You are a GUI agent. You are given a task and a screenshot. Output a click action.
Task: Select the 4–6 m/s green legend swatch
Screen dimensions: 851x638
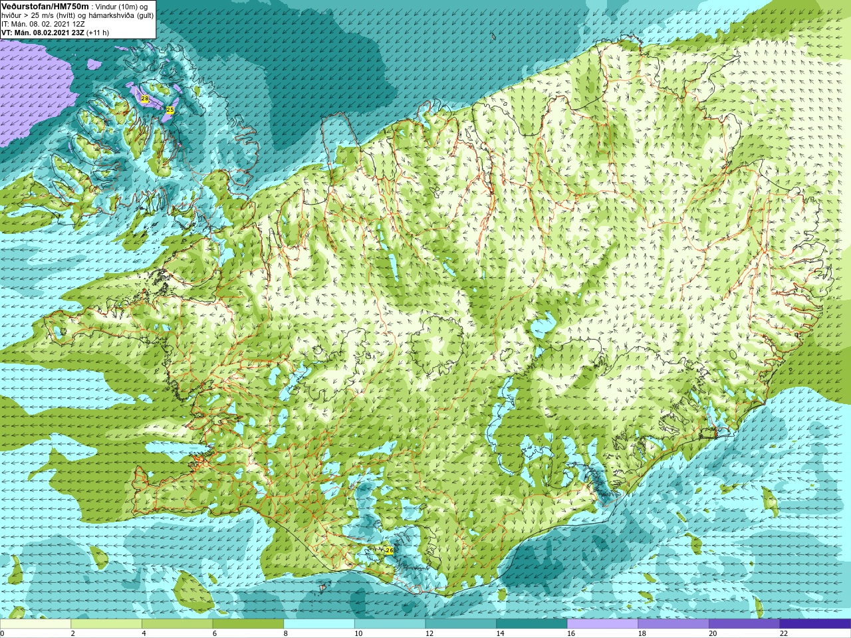pos(177,624)
